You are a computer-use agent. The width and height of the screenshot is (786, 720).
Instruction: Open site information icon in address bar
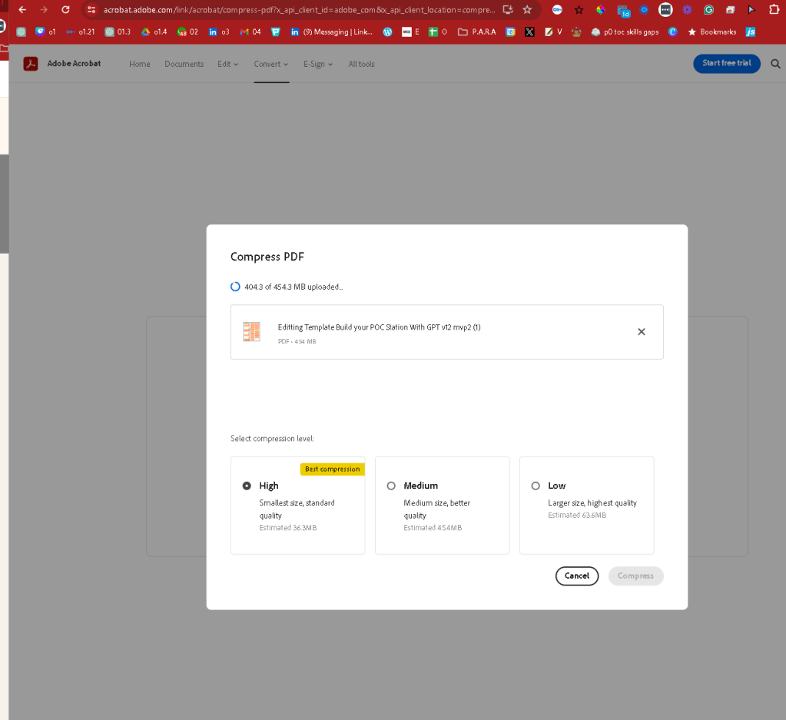(91, 9)
